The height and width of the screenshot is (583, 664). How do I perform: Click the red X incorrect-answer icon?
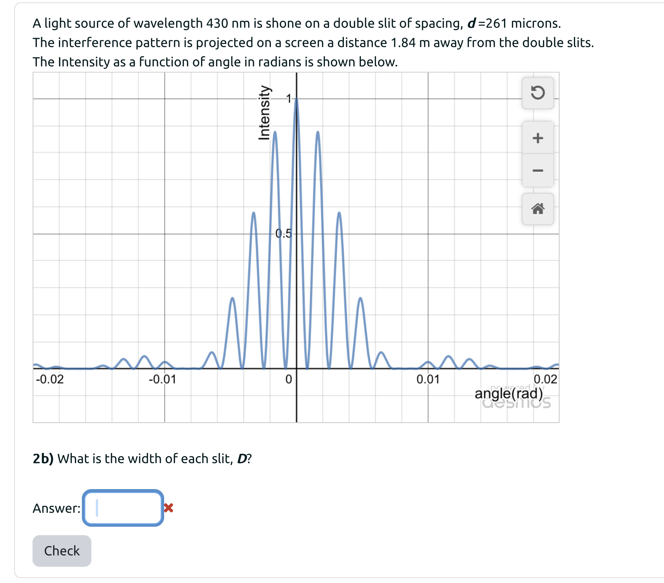168,508
